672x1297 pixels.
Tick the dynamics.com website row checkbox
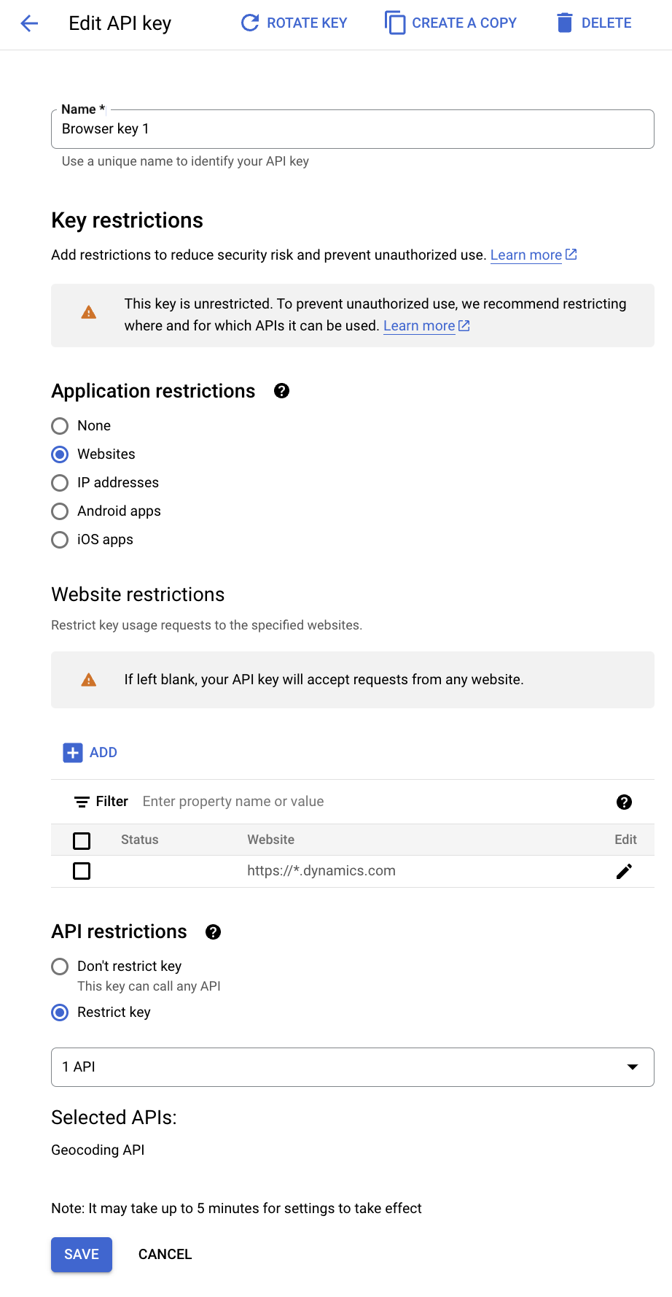tap(82, 871)
